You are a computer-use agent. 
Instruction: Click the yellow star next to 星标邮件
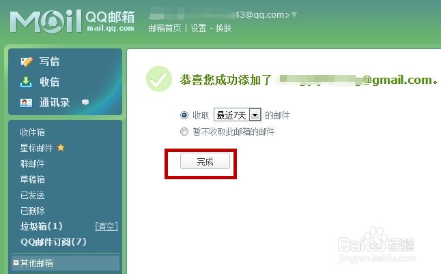pyautogui.click(x=61, y=148)
